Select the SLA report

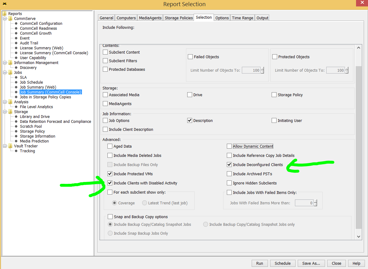(x=23, y=77)
